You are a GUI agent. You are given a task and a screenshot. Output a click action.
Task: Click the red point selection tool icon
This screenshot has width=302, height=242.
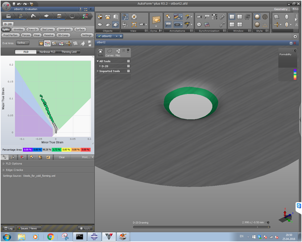tap(22, 157)
